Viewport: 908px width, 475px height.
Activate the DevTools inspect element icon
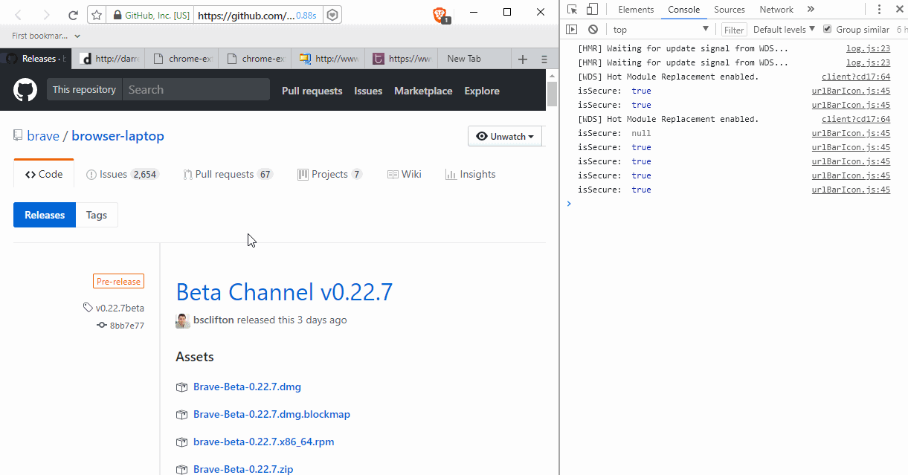[x=573, y=10]
